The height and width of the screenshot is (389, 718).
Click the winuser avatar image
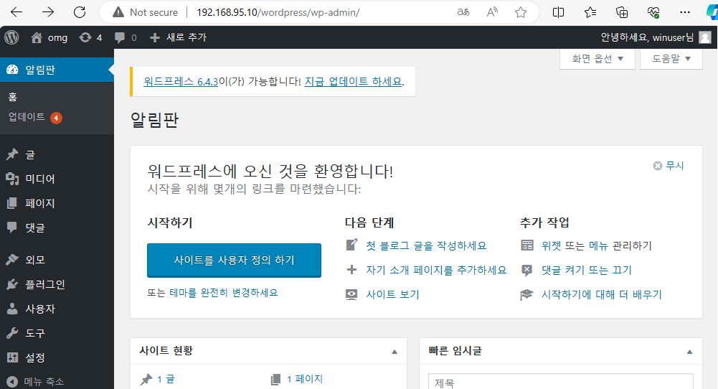pyautogui.click(x=706, y=37)
